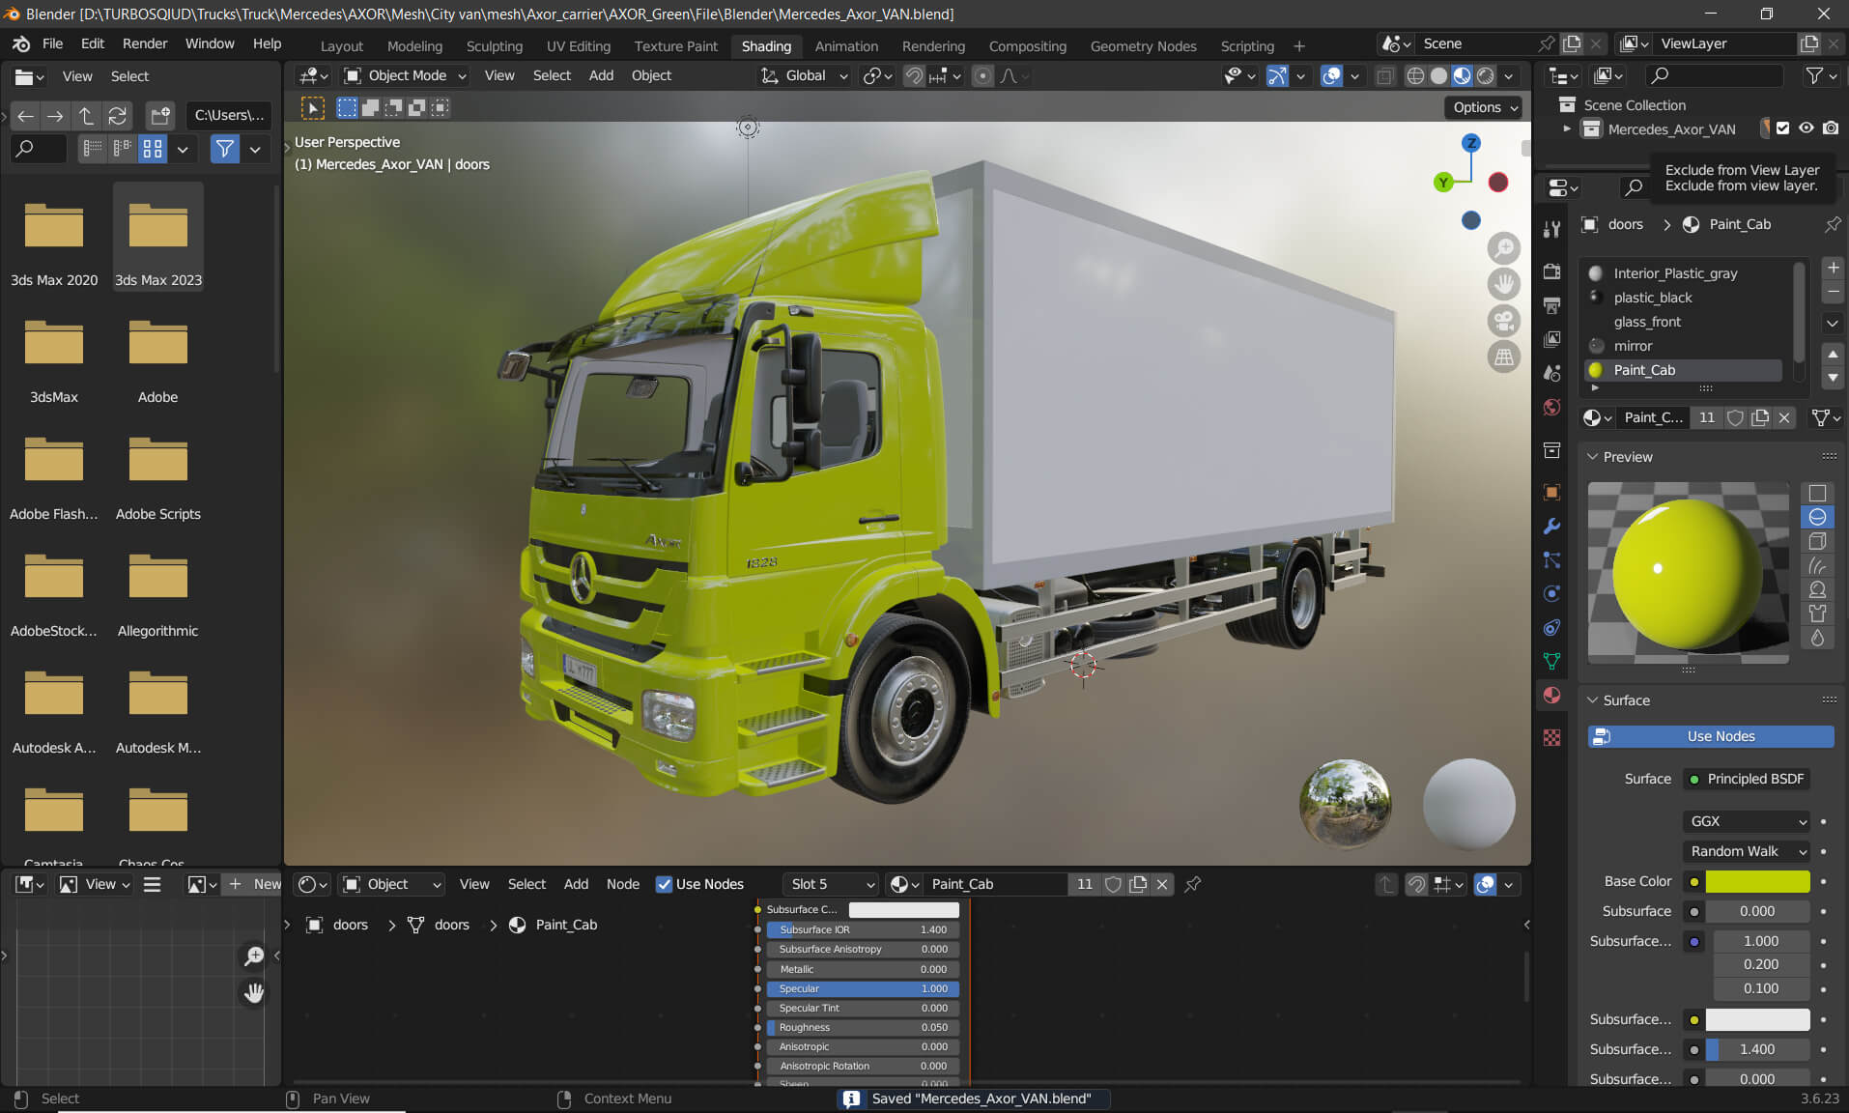The width and height of the screenshot is (1849, 1113).
Task: Click Base Color yellow-green swatch
Action: 1757,881
